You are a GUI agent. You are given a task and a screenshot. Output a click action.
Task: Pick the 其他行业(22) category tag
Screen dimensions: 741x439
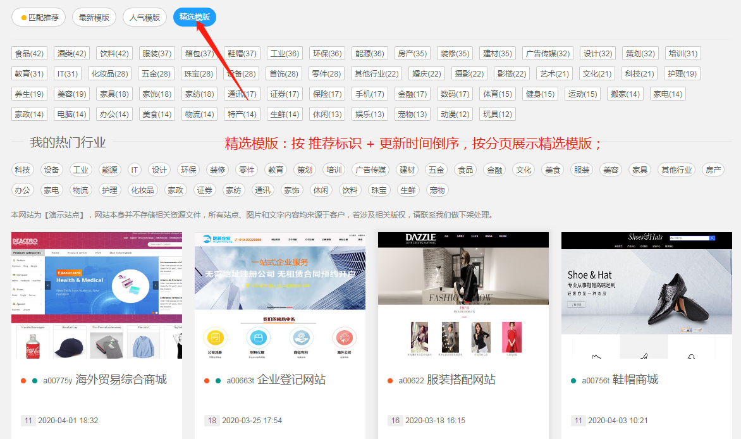click(x=376, y=74)
